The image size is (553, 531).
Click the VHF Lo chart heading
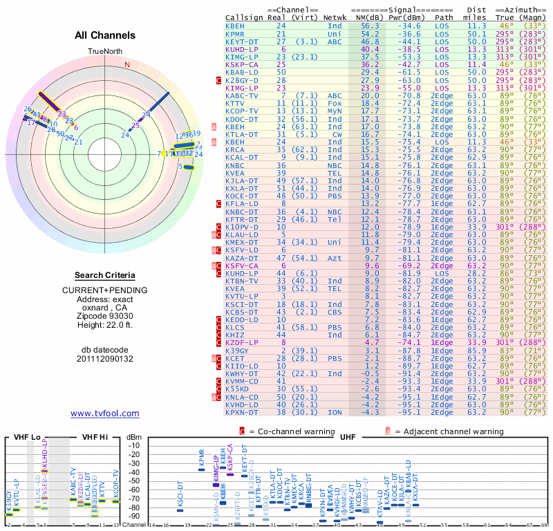tap(27, 437)
